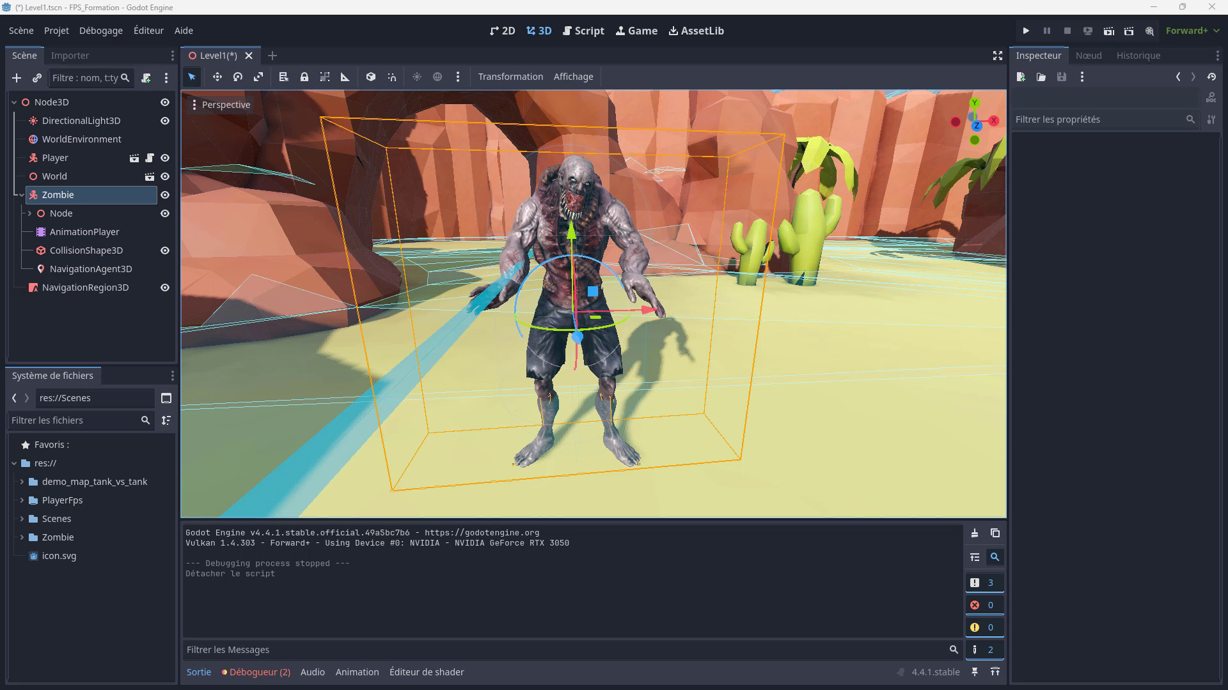Open the Forward+ renderer dropdown
Screen dimensions: 1228x690
pos(1193,31)
